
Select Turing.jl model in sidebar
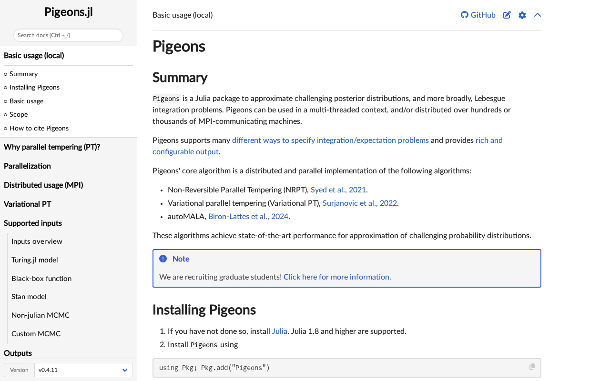(34, 260)
